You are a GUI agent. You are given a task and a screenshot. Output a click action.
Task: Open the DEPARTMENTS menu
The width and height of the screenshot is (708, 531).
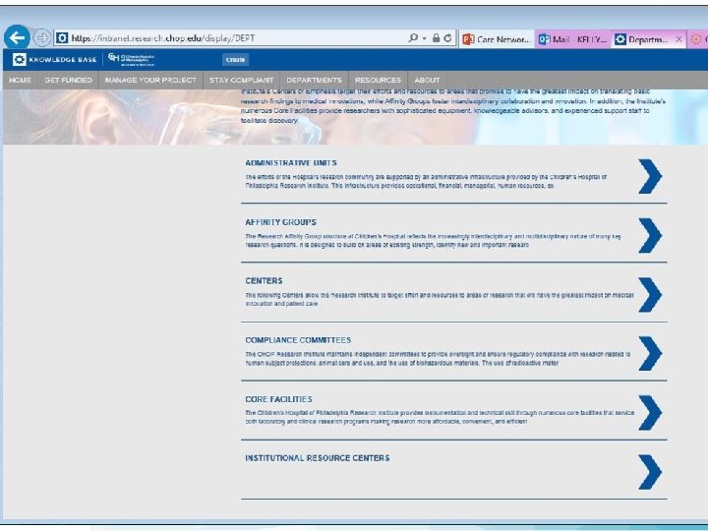pos(315,80)
